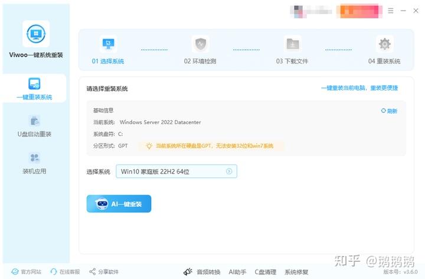Image resolution: width=425 pixels, height=279 pixels.
Task: Click the blurred user account area
Action: (x=311, y=11)
